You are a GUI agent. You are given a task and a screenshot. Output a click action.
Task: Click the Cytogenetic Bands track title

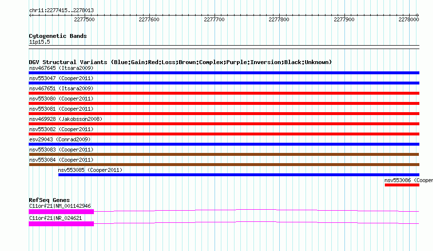(x=58, y=36)
